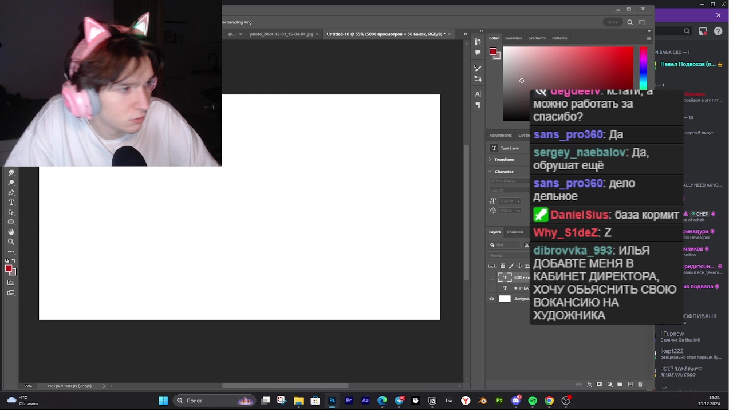Show the 5000 просмотров text layer
Viewport: 733px width, 412px height.
(491, 277)
